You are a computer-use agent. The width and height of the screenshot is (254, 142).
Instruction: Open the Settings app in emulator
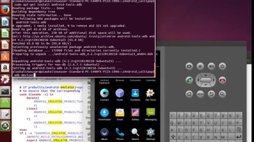(x=150, y=134)
